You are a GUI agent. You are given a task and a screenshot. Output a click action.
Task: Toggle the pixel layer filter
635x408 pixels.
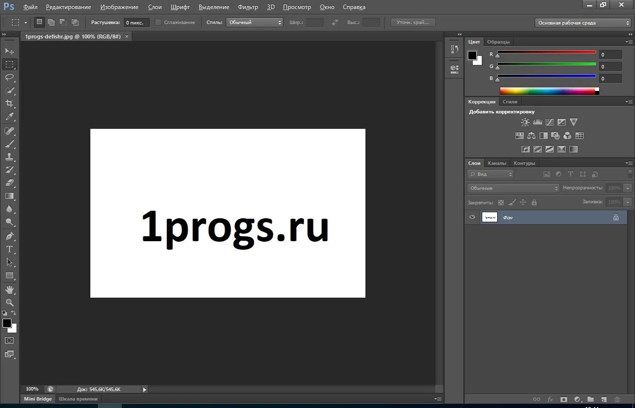click(x=547, y=174)
